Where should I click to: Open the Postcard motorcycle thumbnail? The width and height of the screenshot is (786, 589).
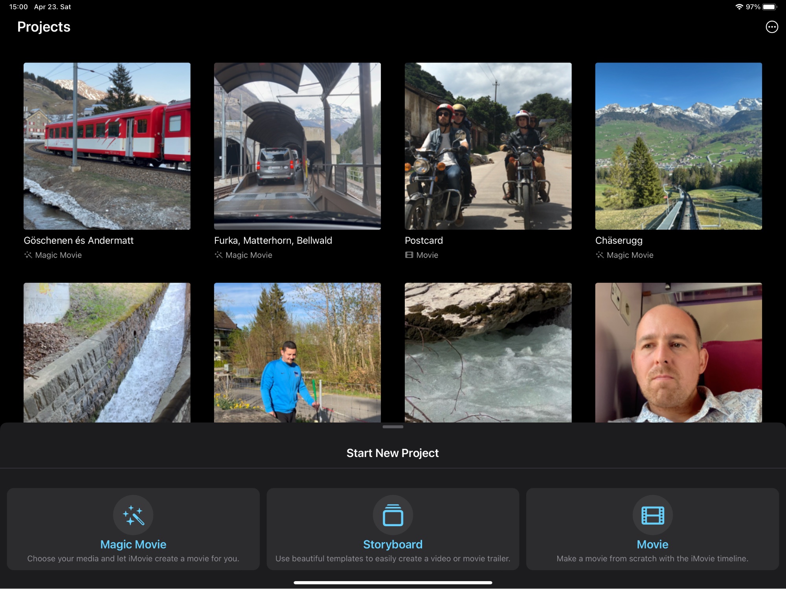tap(488, 146)
